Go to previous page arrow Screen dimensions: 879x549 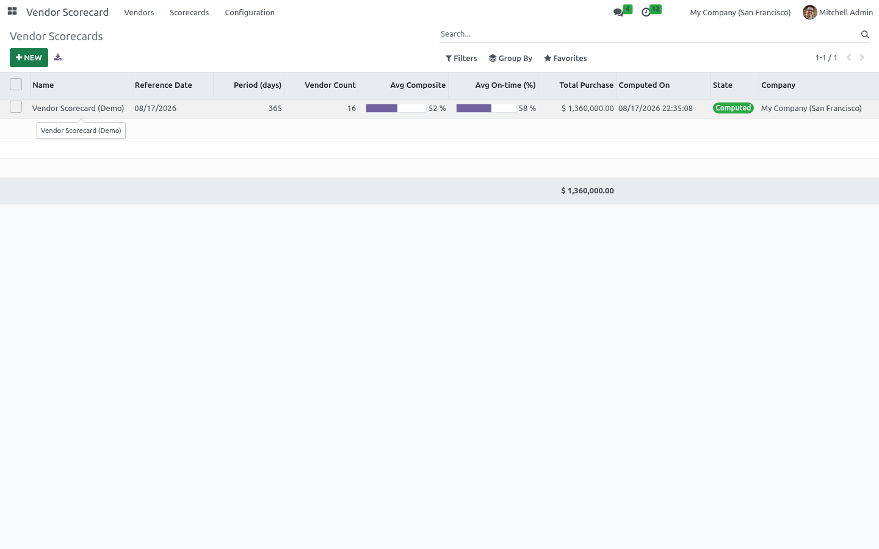tap(848, 57)
